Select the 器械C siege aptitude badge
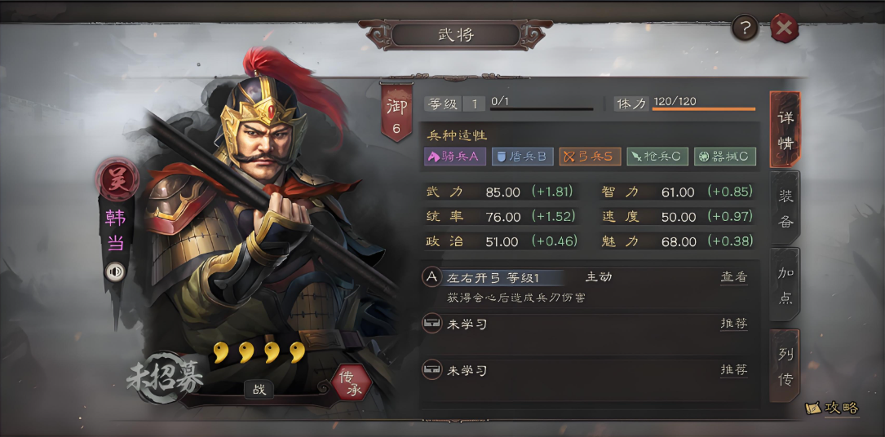Screen dimensions: 885x437 (724, 157)
